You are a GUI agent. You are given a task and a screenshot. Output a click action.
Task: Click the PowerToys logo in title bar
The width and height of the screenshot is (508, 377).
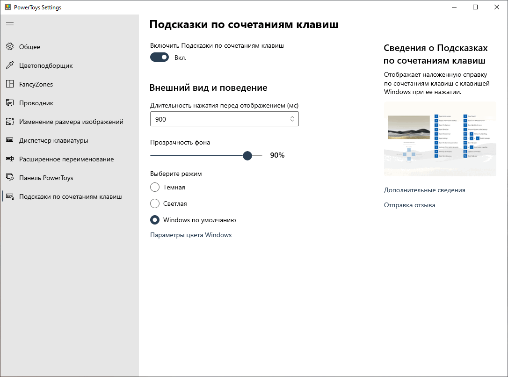8,7
